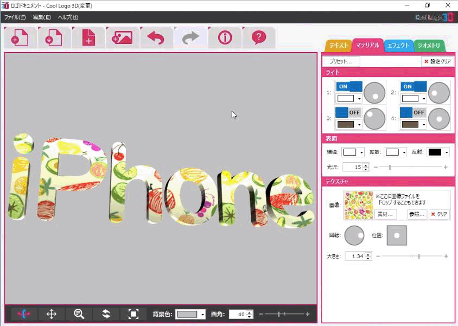Image resolution: width=458 pixels, height=326 pixels.
Task: Increase 光沢 value with up stepper
Action: [x=366, y=165]
